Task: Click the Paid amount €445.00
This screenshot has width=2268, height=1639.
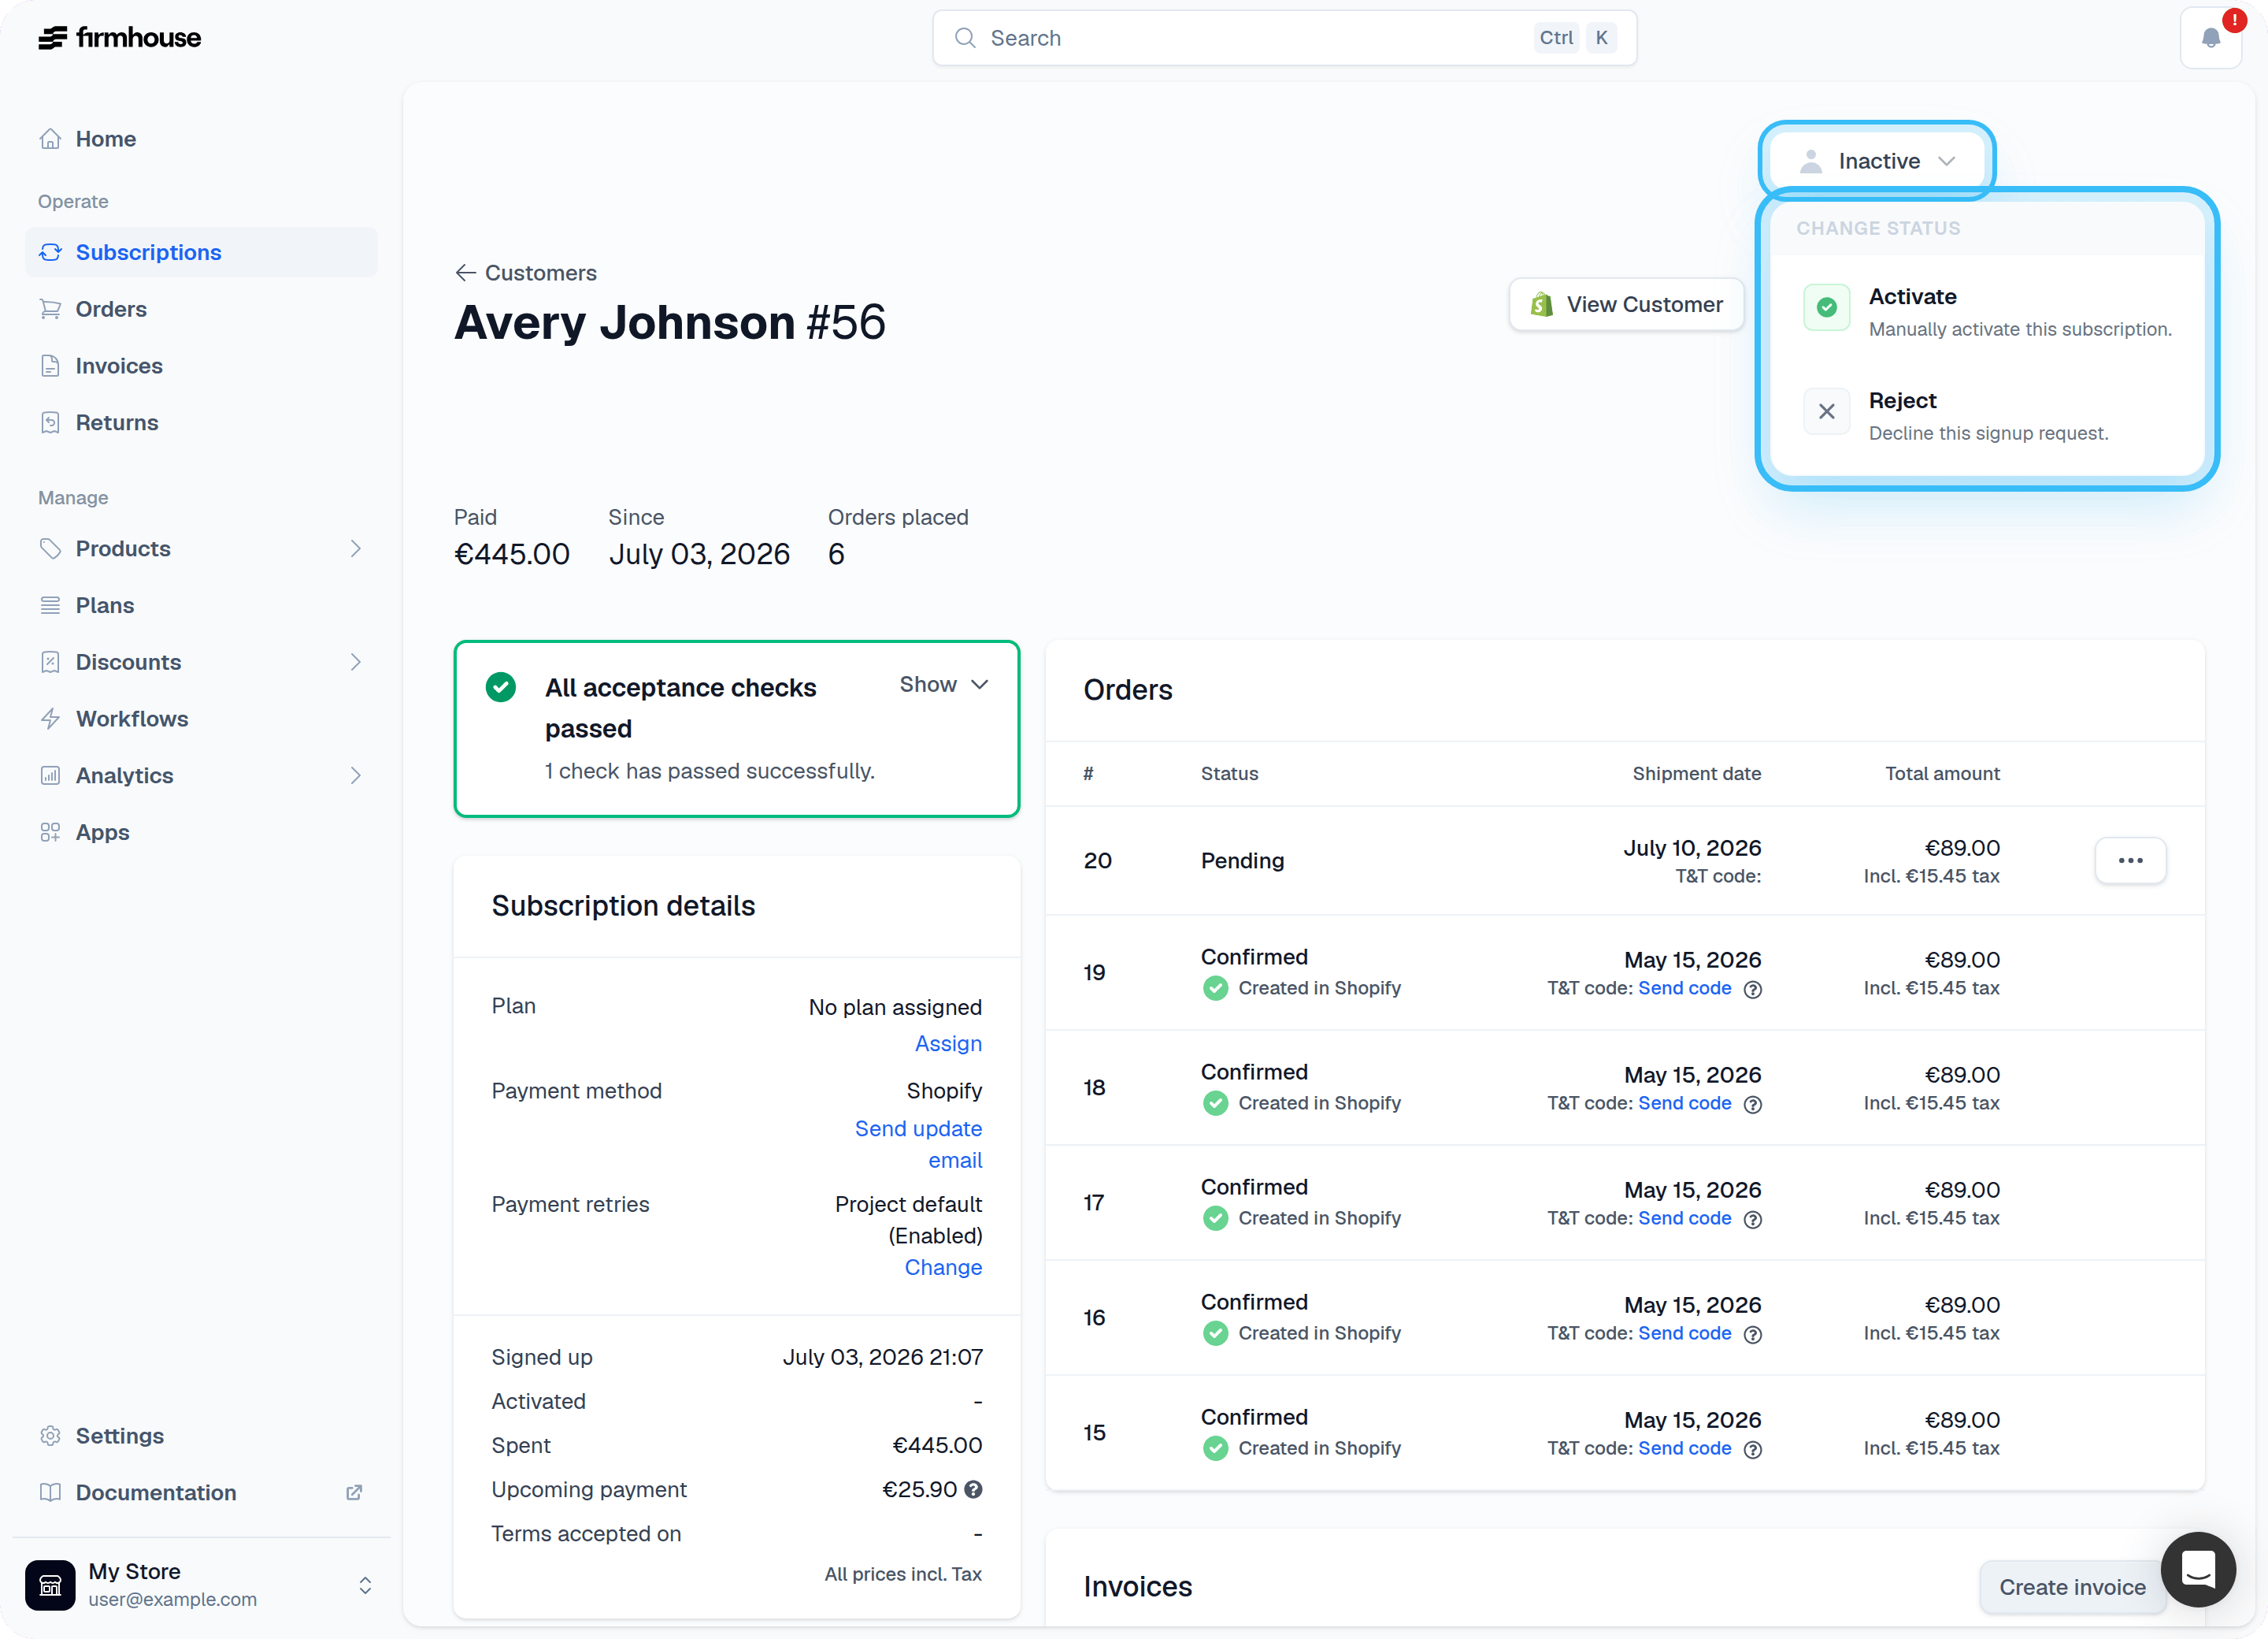Action: click(x=511, y=554)
